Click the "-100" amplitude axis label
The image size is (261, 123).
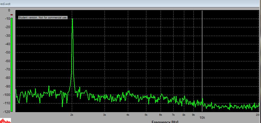(7, 95)
